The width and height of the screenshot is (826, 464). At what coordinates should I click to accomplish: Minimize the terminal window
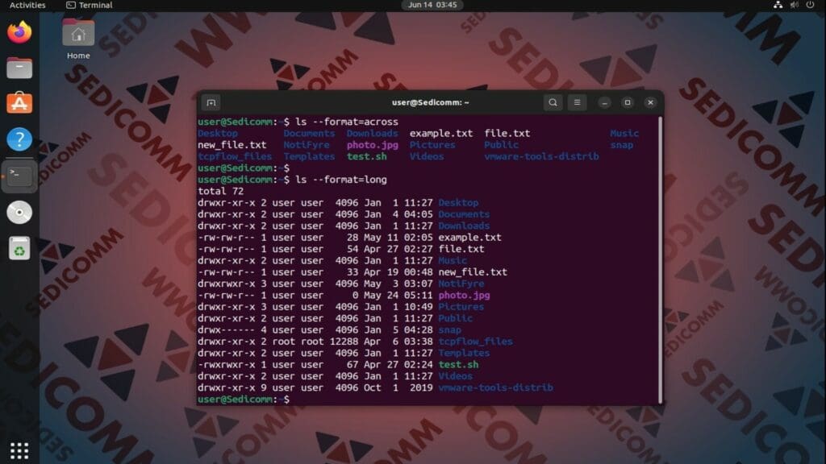pyautogui.click(x=604, y=102)
